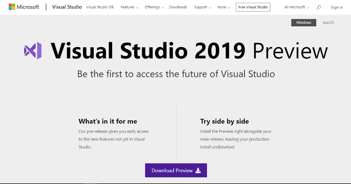Expand the Features dropdown menu
The height and width of the screenshot is (184, 351).
coord(130,7)
